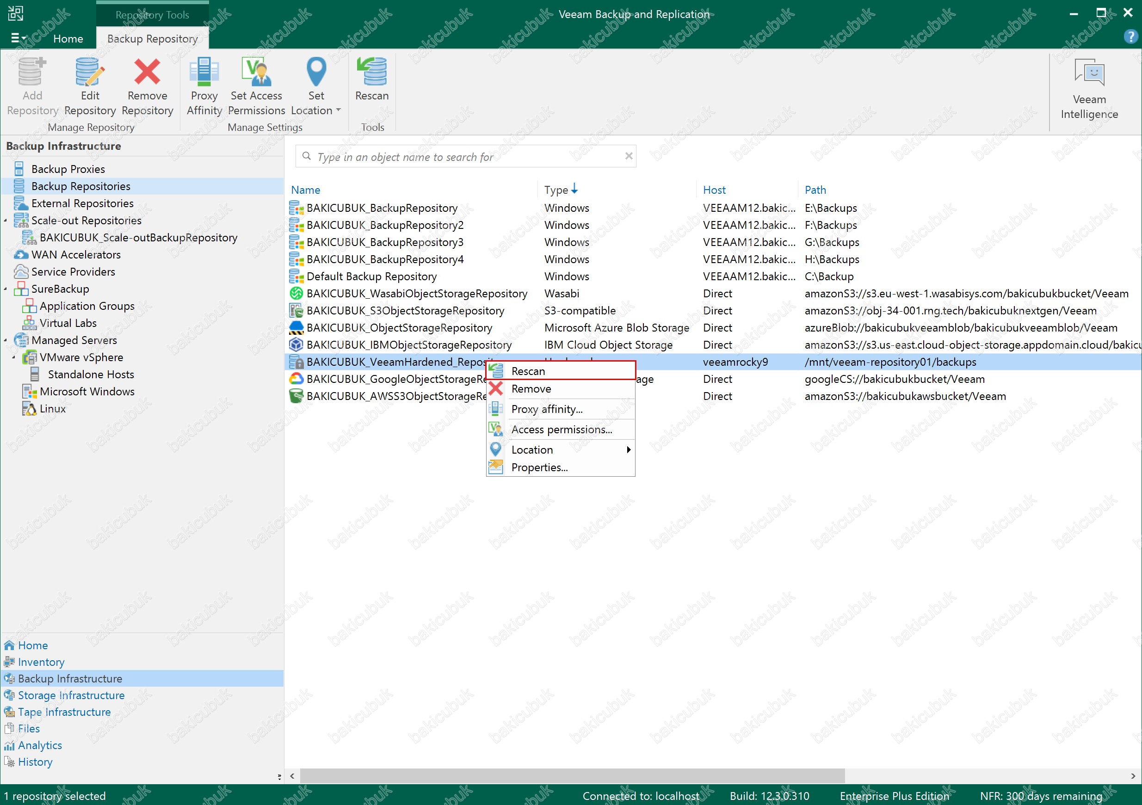Select Application Groups under SureBackup
1142x805 pixels.
(x=87, y=306)
